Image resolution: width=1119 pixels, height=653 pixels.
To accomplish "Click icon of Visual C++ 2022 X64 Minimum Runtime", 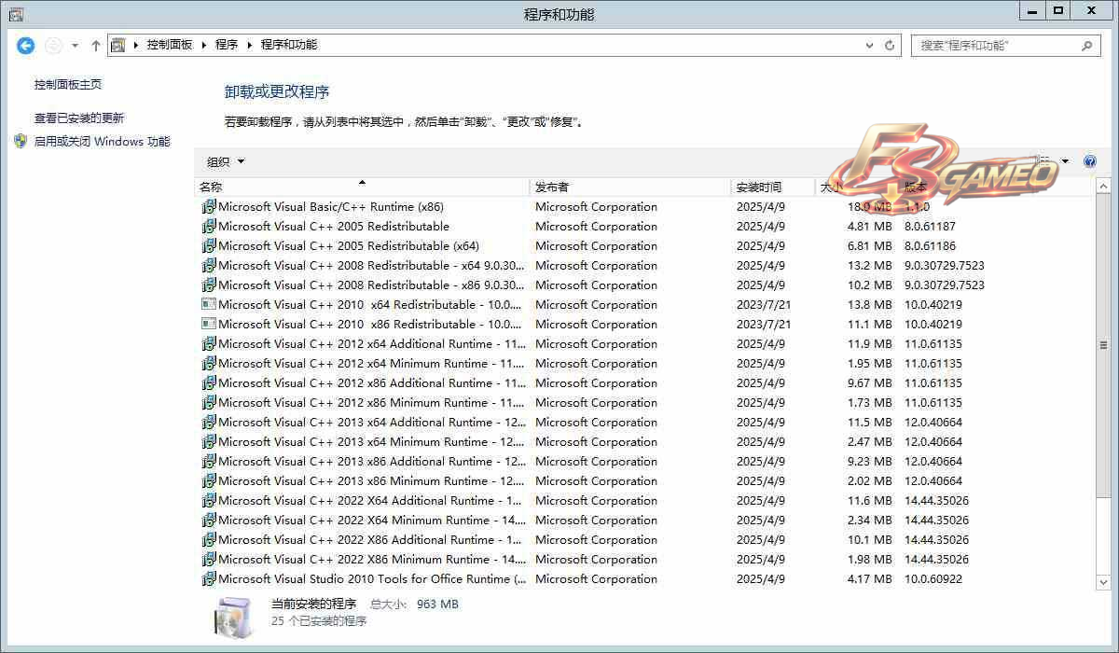I will coord(209,521).
